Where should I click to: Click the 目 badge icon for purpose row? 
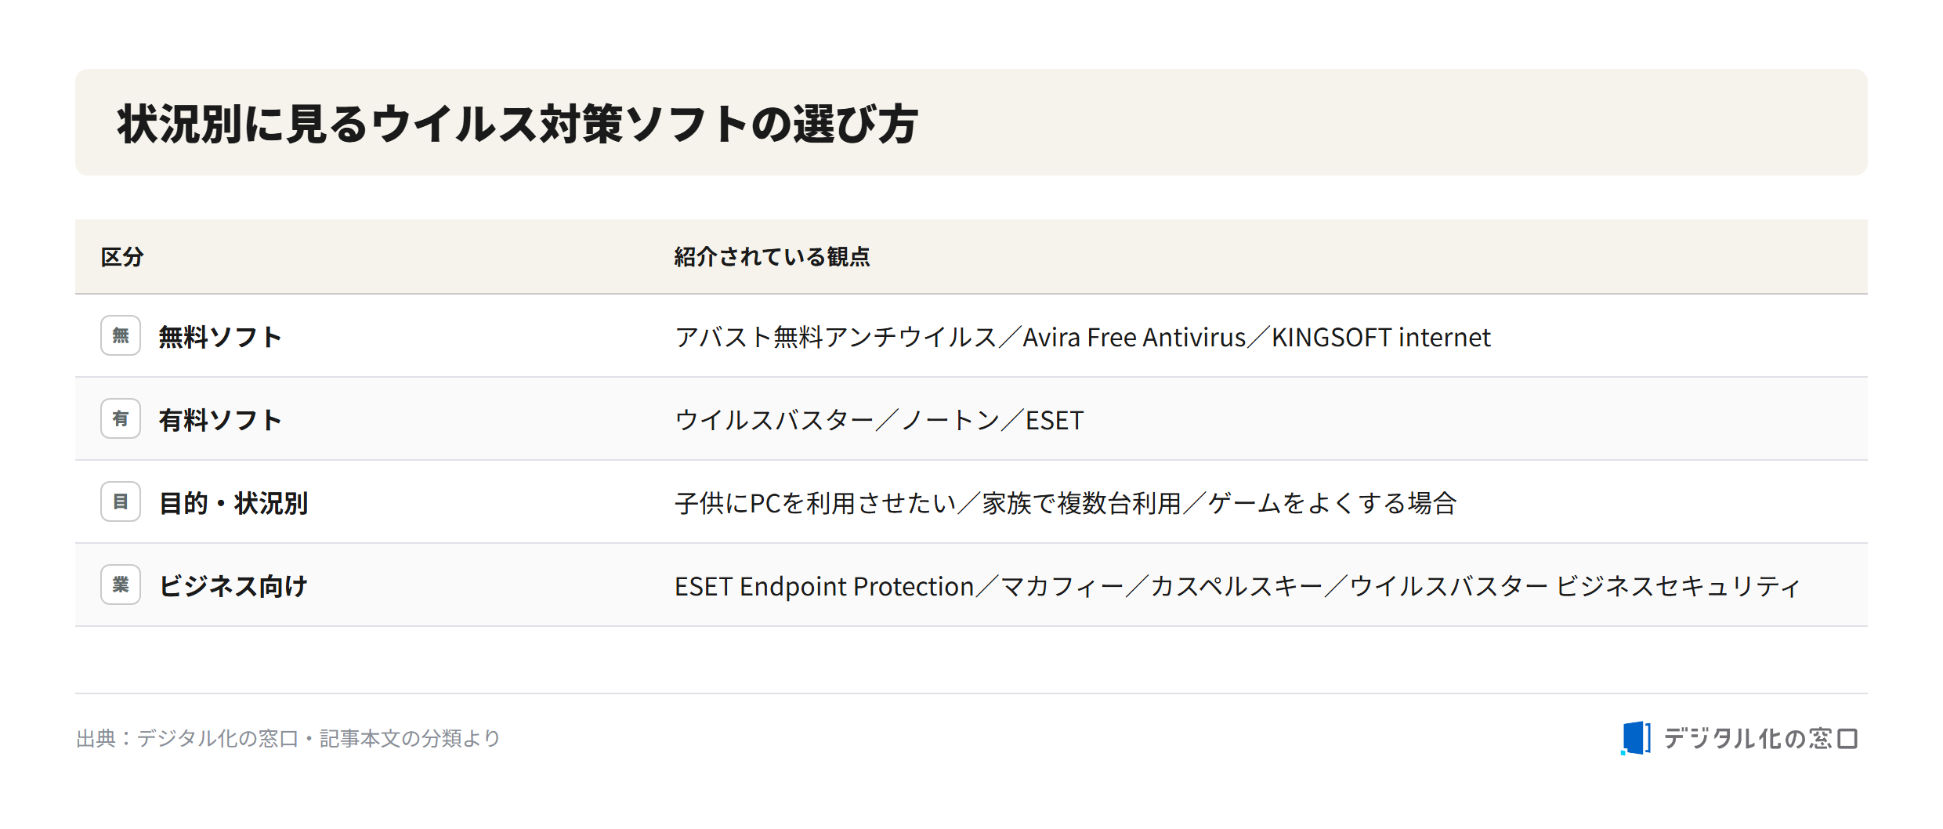tap(121, 501)
